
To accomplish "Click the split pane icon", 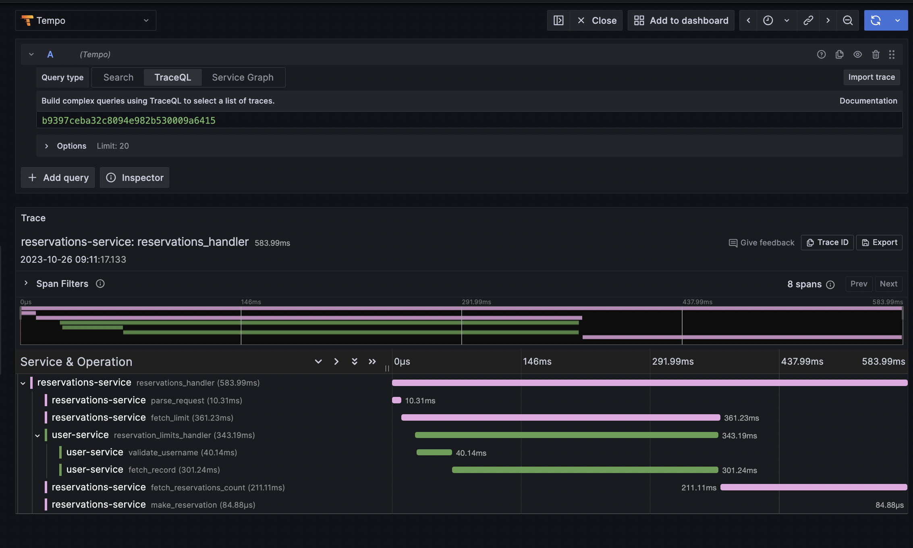I will click(x=558, y=21).
